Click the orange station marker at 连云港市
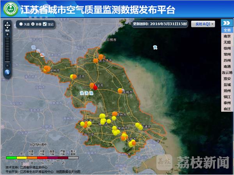 click(95, 61)
